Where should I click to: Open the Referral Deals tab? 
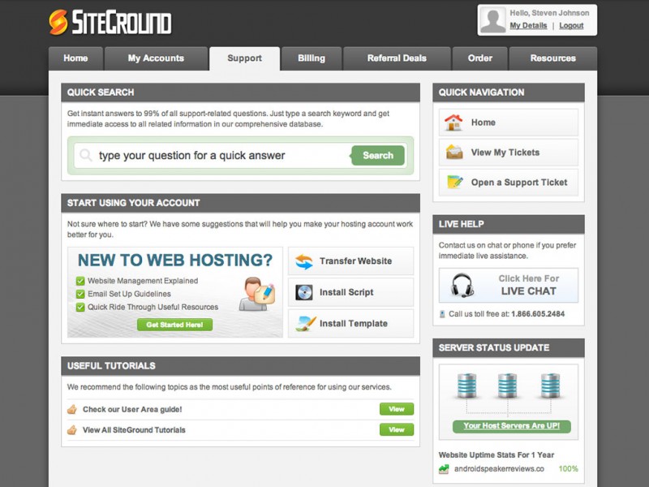(x=397, y=58)
